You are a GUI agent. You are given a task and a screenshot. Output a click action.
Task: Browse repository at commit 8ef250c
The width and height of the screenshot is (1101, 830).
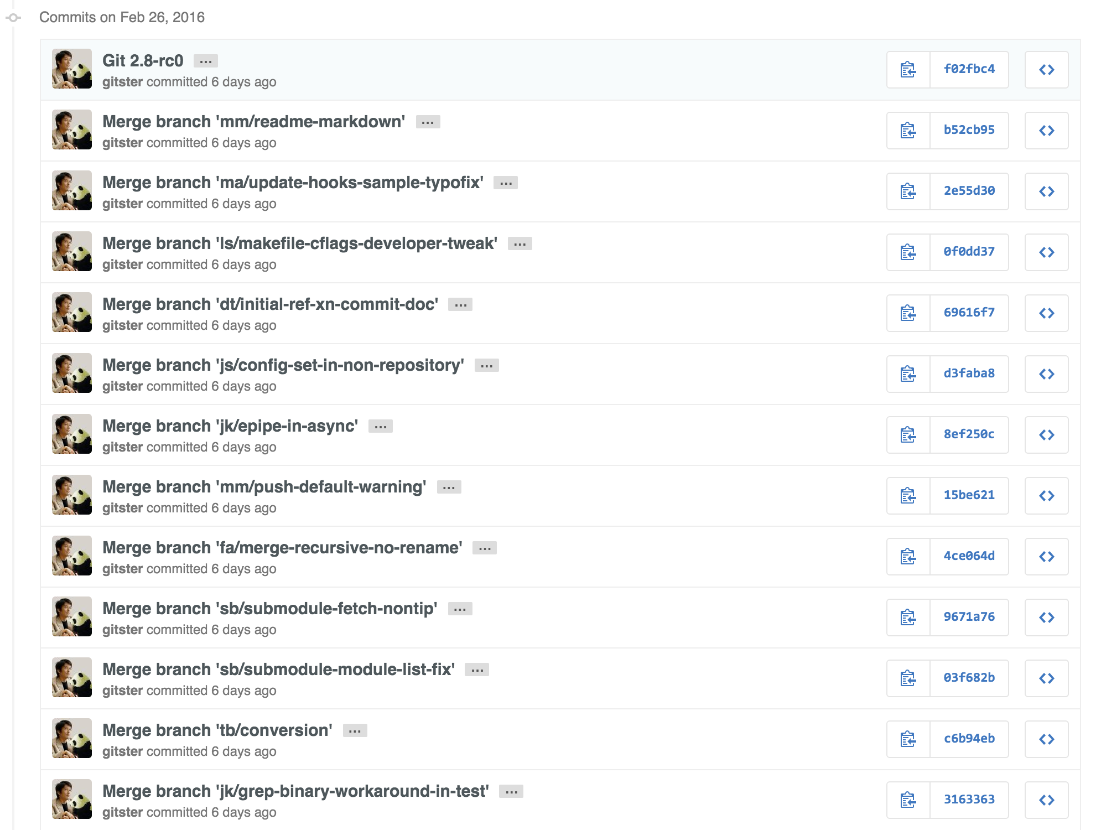pos(1046,435)
